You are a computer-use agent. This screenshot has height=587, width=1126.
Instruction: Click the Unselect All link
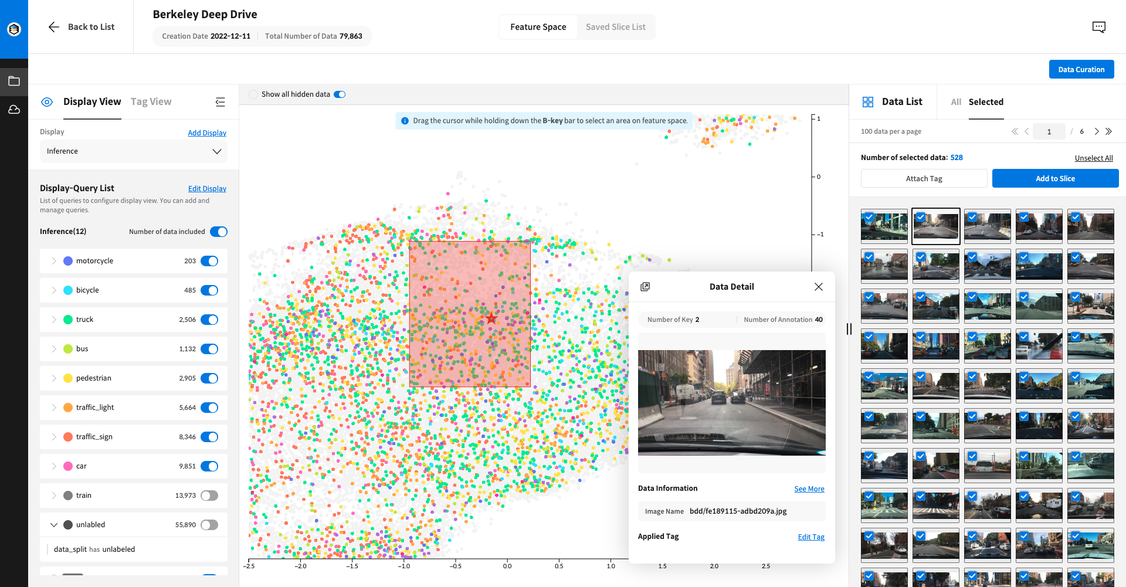[1094, 158]
